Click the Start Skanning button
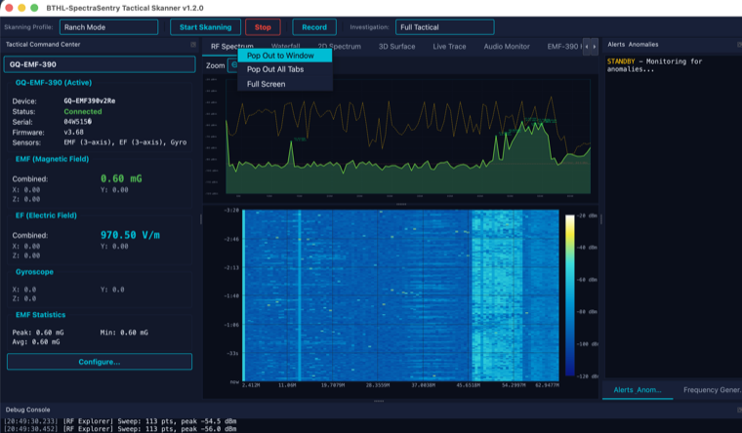The height and width of the screenshot is (433, 742). tap(205, 27)
